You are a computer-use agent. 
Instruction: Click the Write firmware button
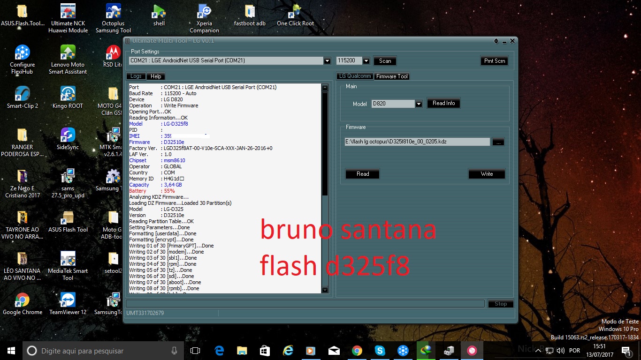click(x=487, y=174)
